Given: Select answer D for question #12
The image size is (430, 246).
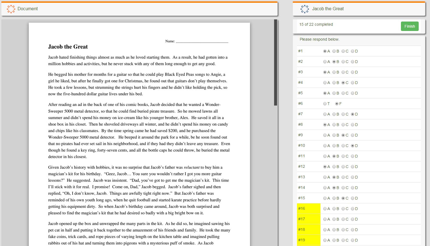Looking at the screenshot, I should click(x=353, y=167).
